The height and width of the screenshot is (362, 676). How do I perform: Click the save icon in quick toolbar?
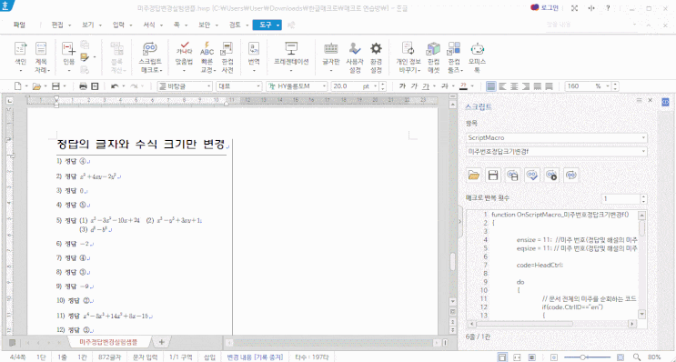pos(55,86)
